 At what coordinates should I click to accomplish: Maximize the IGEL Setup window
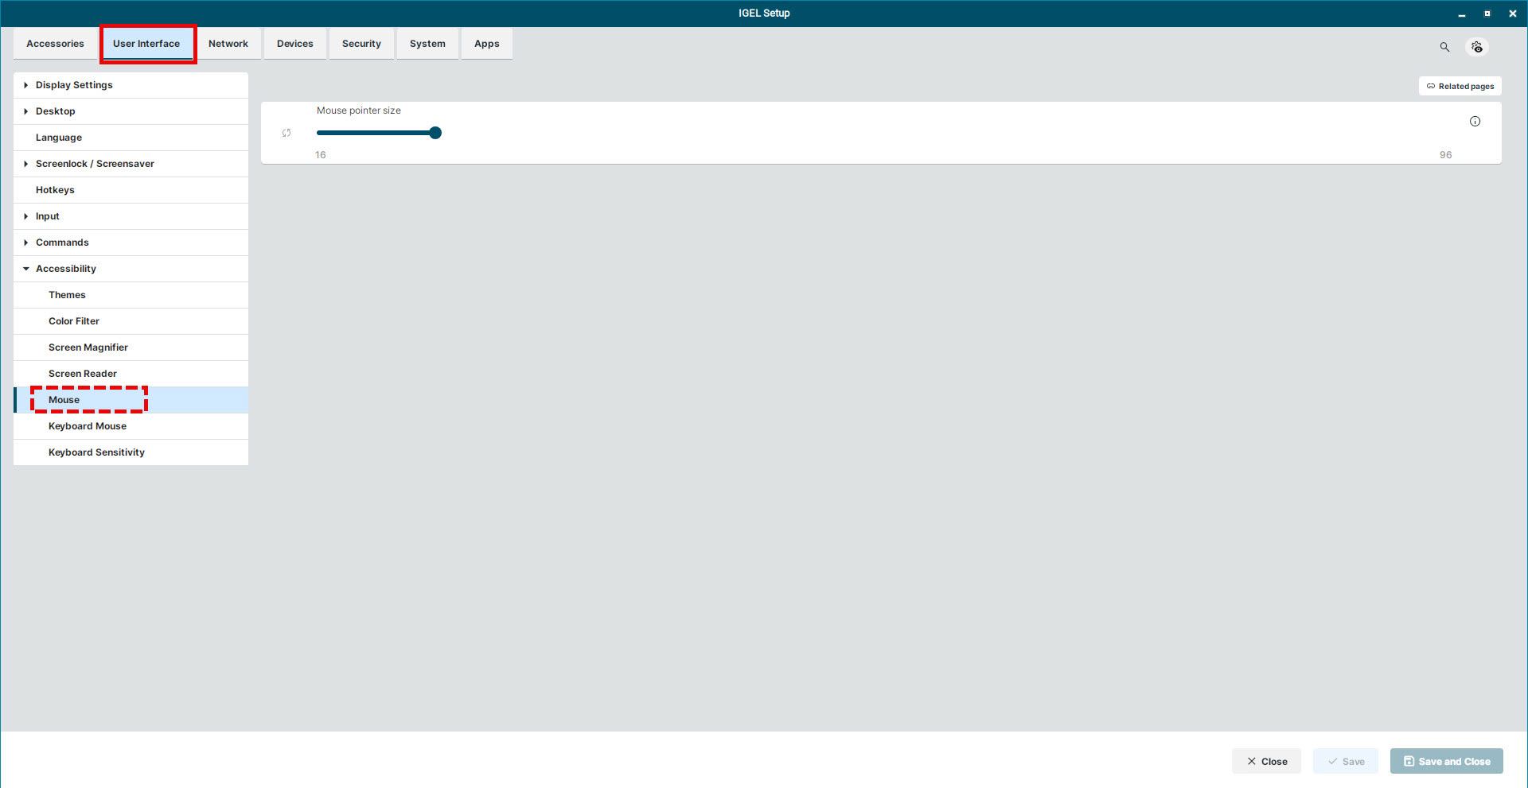click(1487, 14)
